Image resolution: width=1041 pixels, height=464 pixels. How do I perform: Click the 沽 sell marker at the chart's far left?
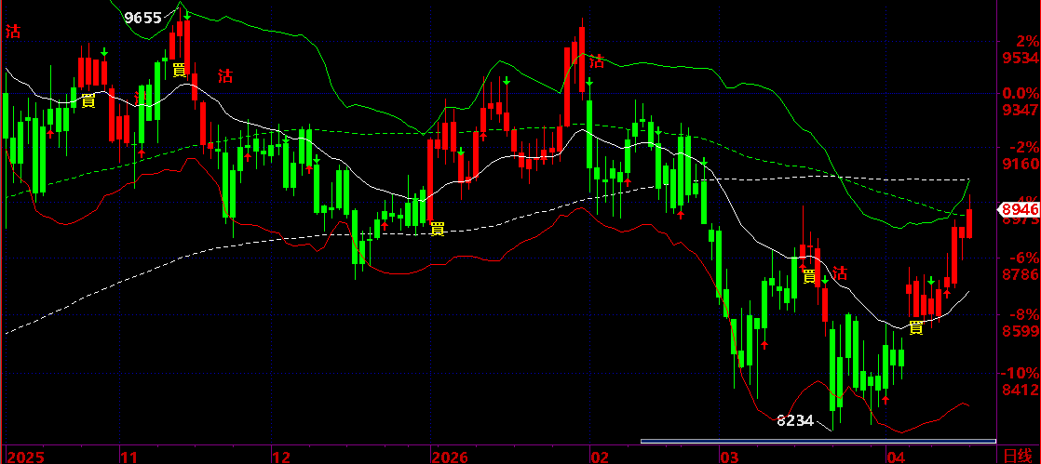[x=13, y=32]
